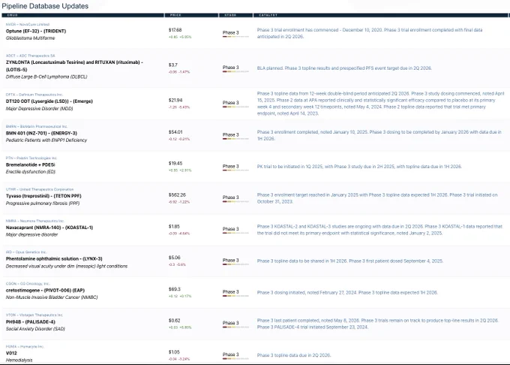Click the $69.3 price for cretostimogene
The image size is (510, 365).
pyautogui.click(x=174, y=289)
